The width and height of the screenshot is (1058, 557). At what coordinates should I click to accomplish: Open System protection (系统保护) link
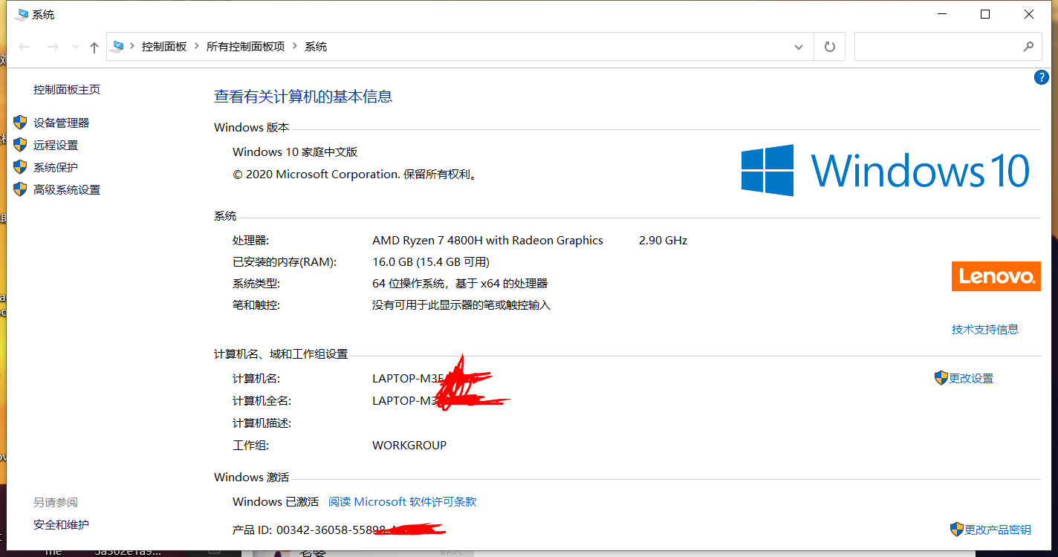56,168
